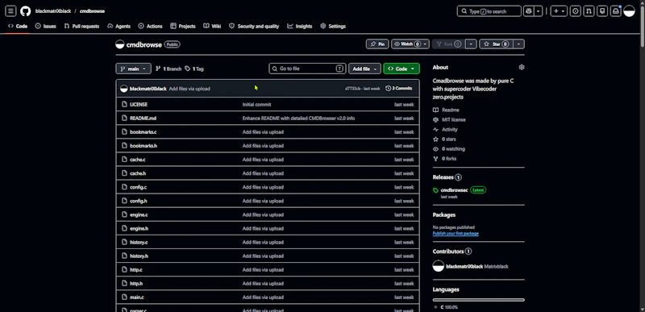The height and width of the screenshot is (312, 645).
Task: Open the main.c file
Action: pos(136,297)
